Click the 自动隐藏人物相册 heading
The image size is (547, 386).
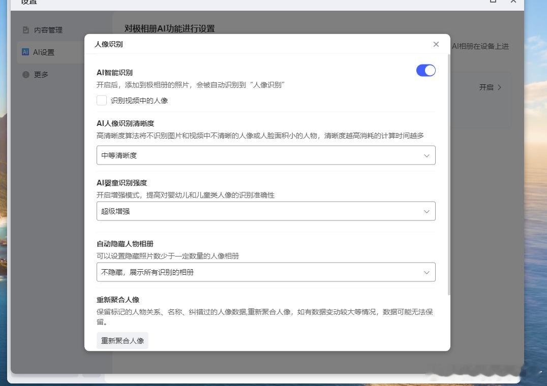pyautogui.click(x=125, y=244)
